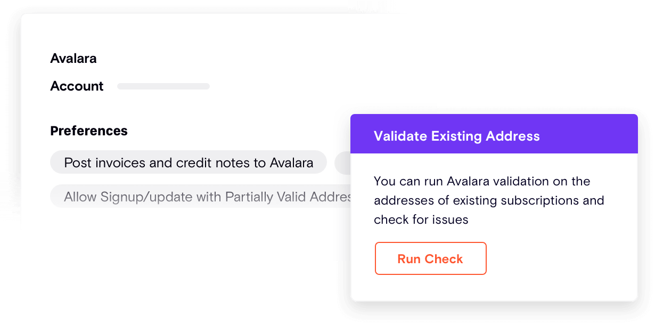655x325 pixels.
Task: Select the Avalara integration title
Action: 73,58
